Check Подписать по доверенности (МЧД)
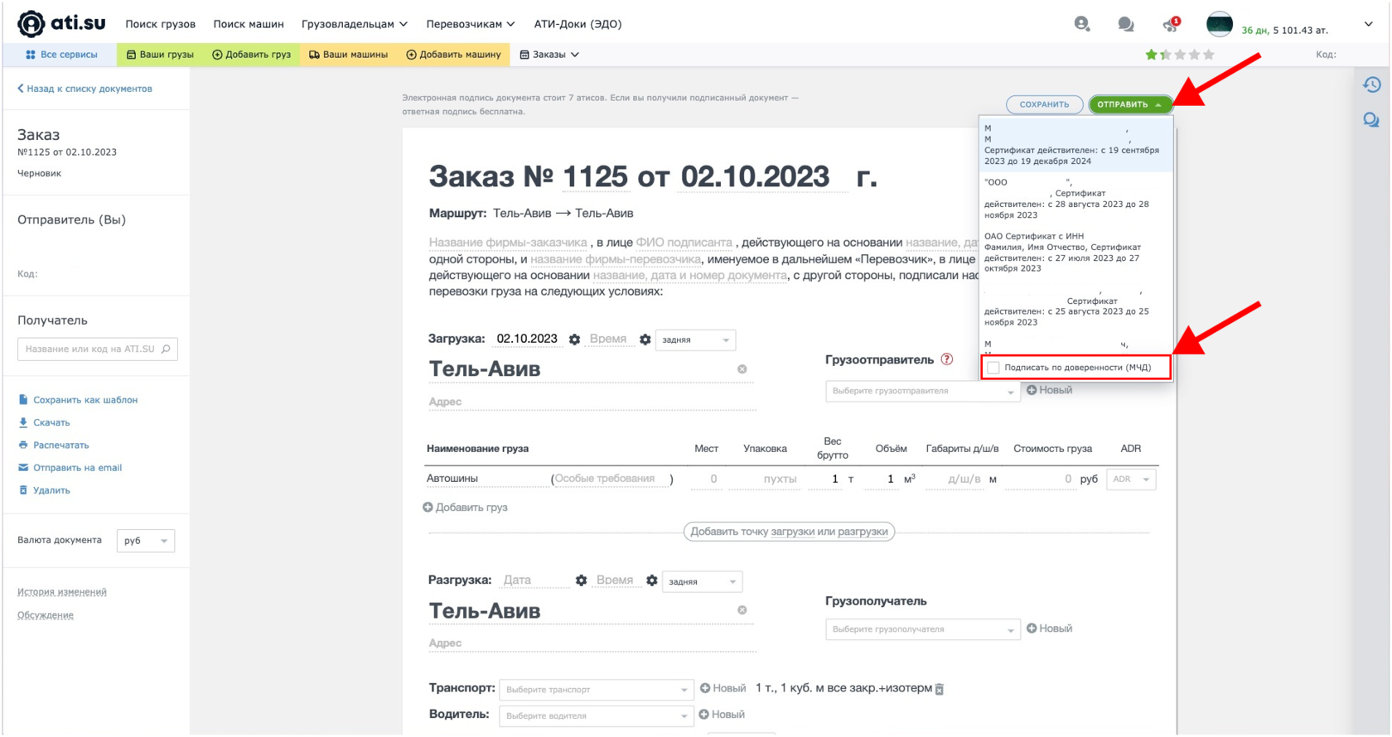The width and height of the screenshot is (1392, 737). 993,368
